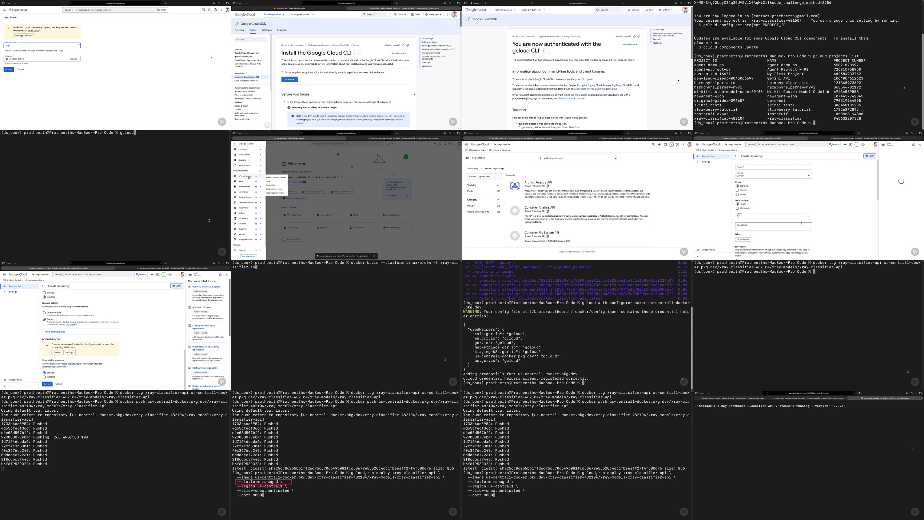The width and height of the screenshot is (924, 520).
Task: Click the Cloud Storage icon in navigation menu
Action: (235, 208)
